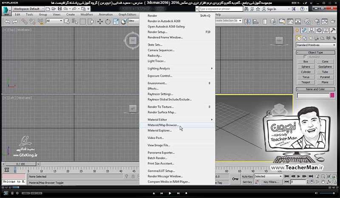Click the Cylinder primitive button

pyautogui.click(x=306, y=72)
